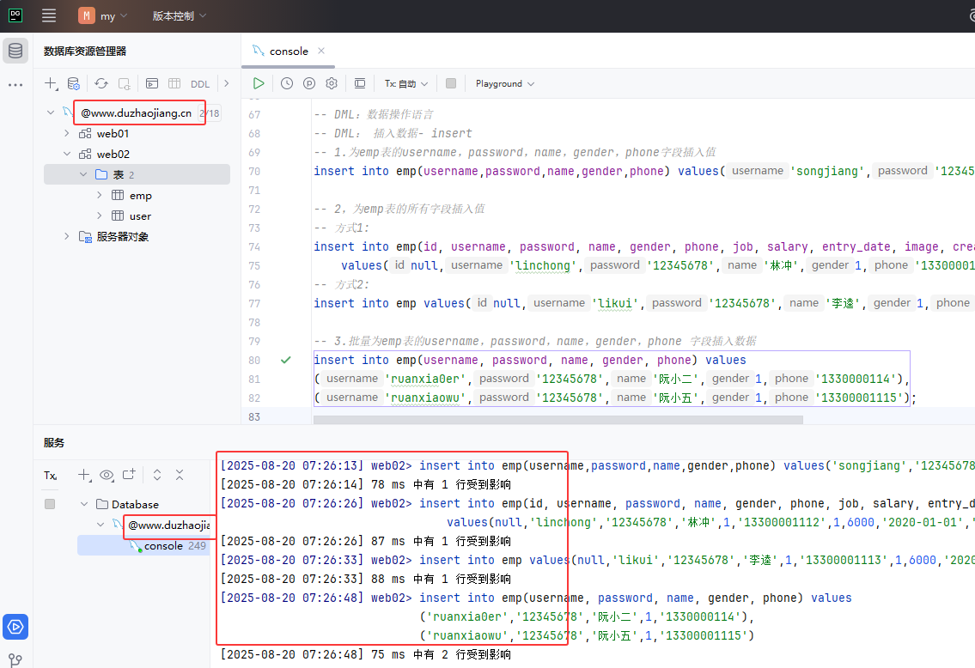
Task: Open the Tx 自动 transaction mode dropdown
Action: 406,83
